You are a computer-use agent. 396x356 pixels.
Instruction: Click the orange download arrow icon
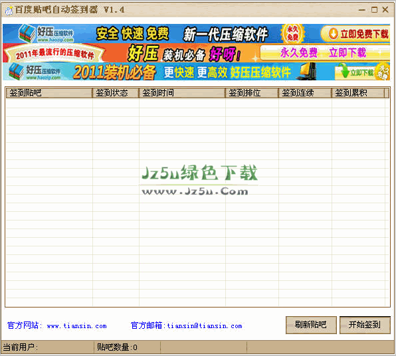[333, 34]
